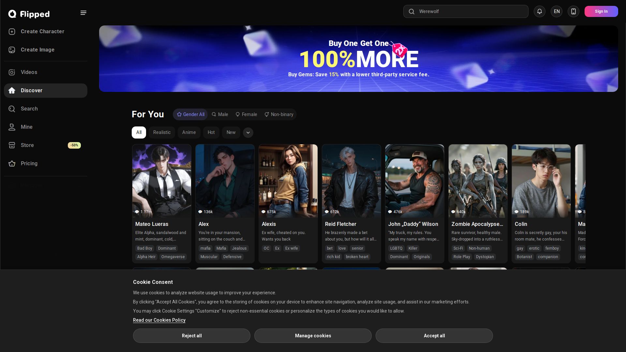The width and height of the screenshot is (626, 352).
Task: Select the Female gender filter
Action: (x=246, y=114)
